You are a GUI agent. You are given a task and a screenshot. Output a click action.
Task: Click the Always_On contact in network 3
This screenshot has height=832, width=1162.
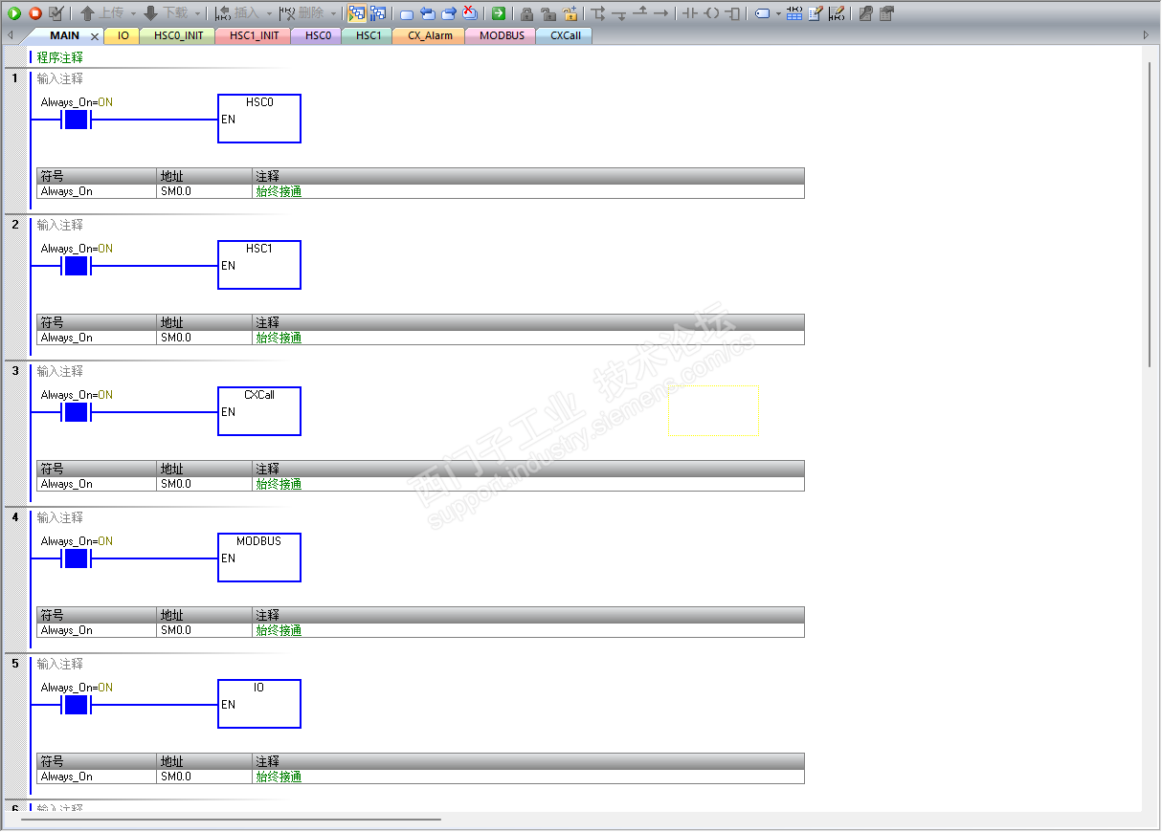(76, 412)
